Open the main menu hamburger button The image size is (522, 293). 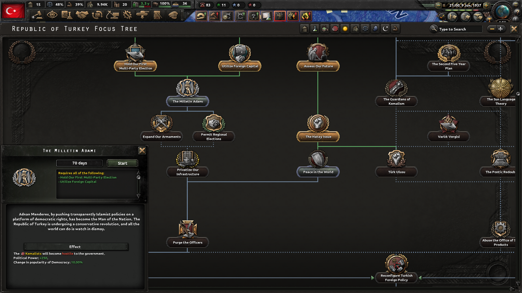pyautogui.click(x=516, y=4)
